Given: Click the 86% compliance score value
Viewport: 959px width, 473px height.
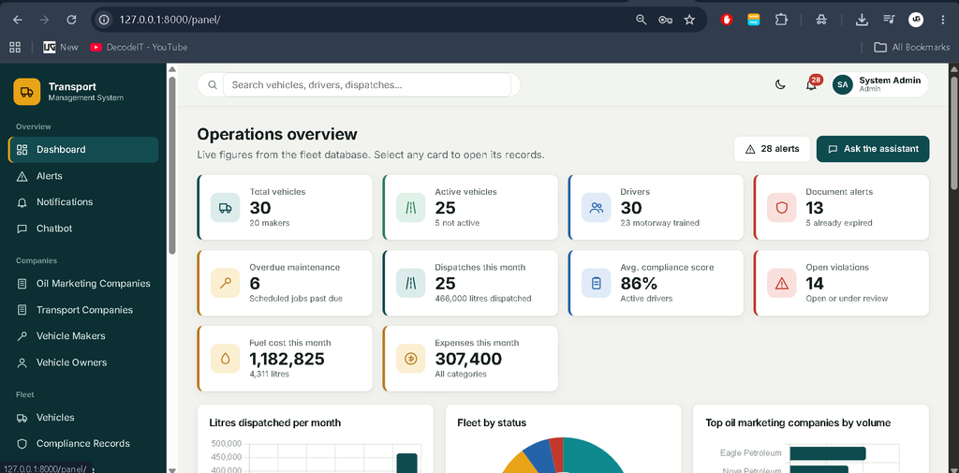Looking at the screenshot, I should tap(639, 283).
